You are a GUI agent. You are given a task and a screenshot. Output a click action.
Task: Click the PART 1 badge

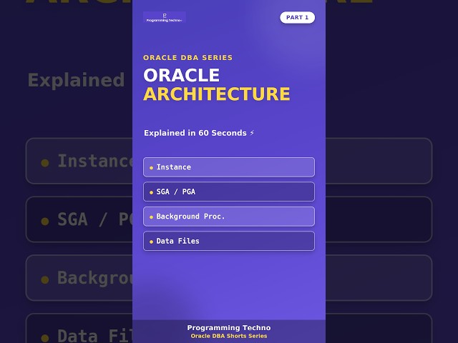(298, 17)
